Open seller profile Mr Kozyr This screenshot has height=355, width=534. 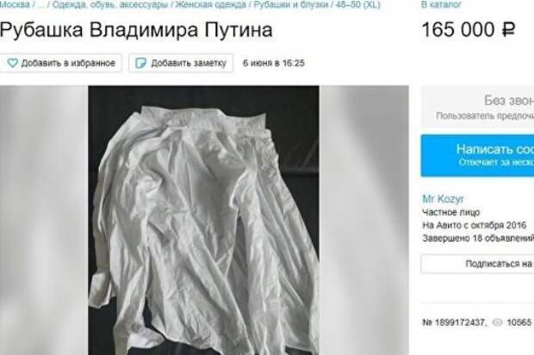tap(443, 199)
